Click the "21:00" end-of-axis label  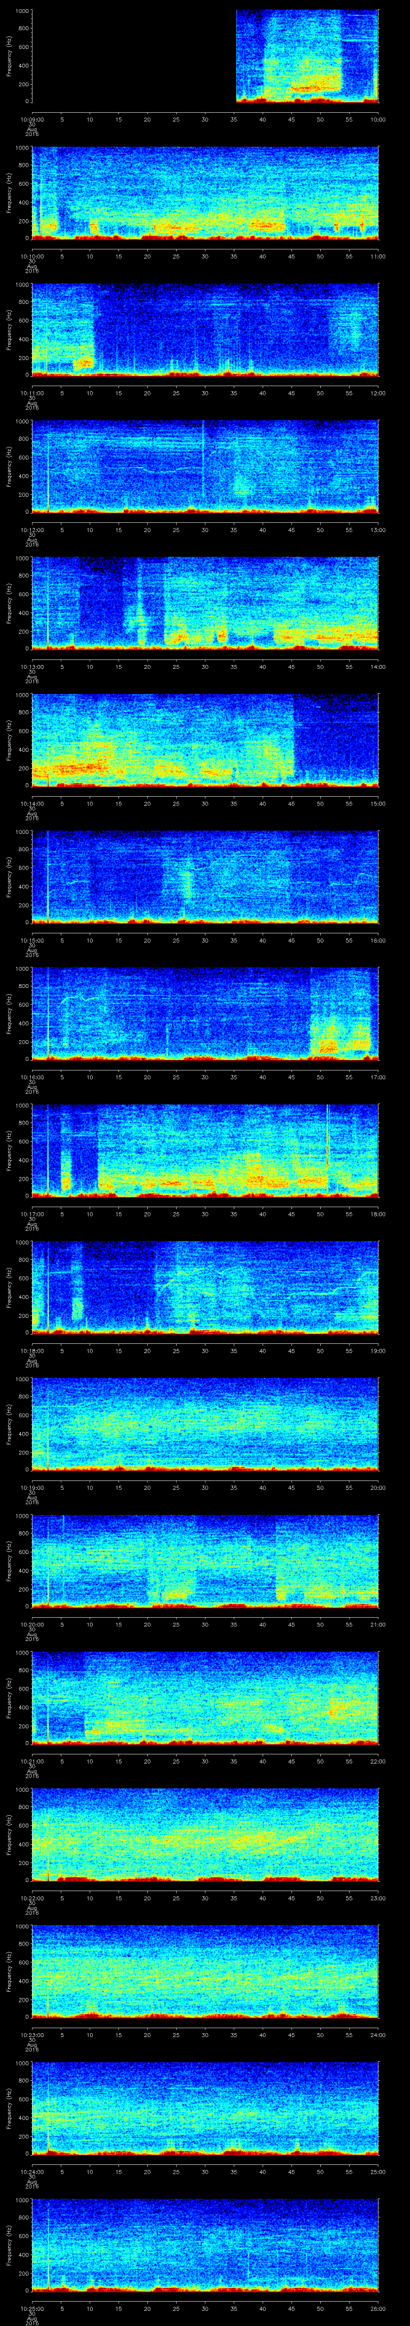click(378, 1624)
